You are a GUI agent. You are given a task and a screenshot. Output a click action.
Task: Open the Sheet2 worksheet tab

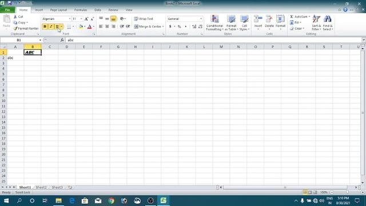41,187
